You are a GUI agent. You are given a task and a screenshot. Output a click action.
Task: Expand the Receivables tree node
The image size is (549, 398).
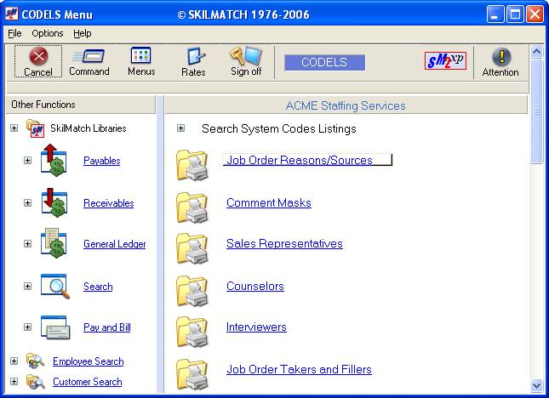[27, 203]
